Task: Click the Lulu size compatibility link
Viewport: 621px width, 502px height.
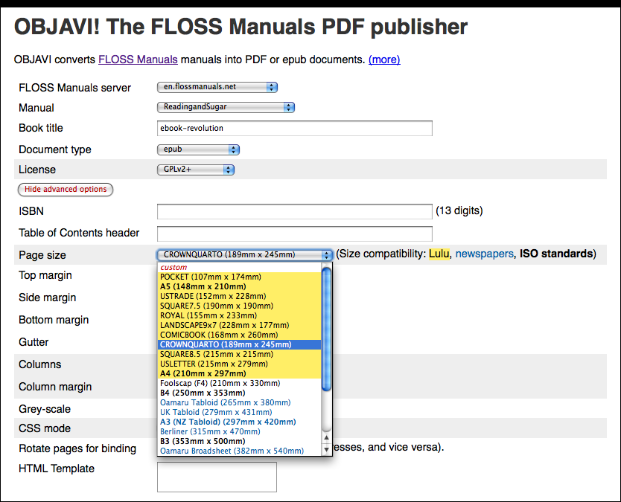Action: coord(439,254)
